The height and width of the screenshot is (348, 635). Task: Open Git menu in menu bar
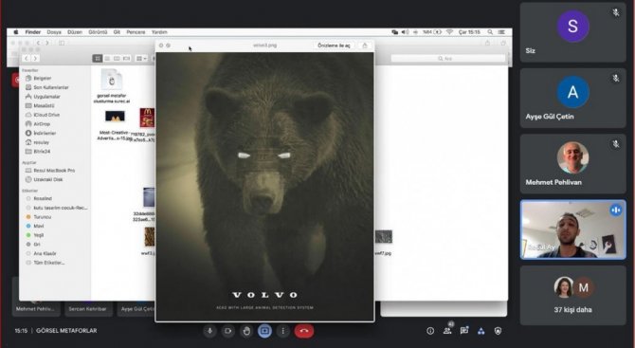117,32
